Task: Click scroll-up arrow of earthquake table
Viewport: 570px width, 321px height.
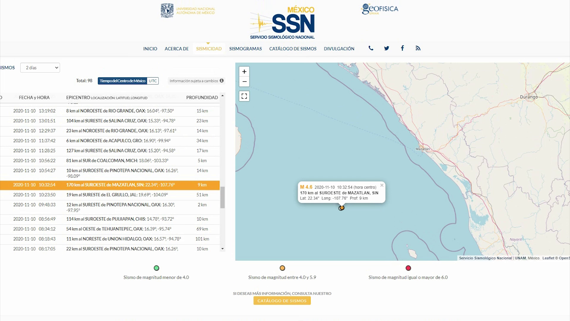Action: click(x=222, y=96)
